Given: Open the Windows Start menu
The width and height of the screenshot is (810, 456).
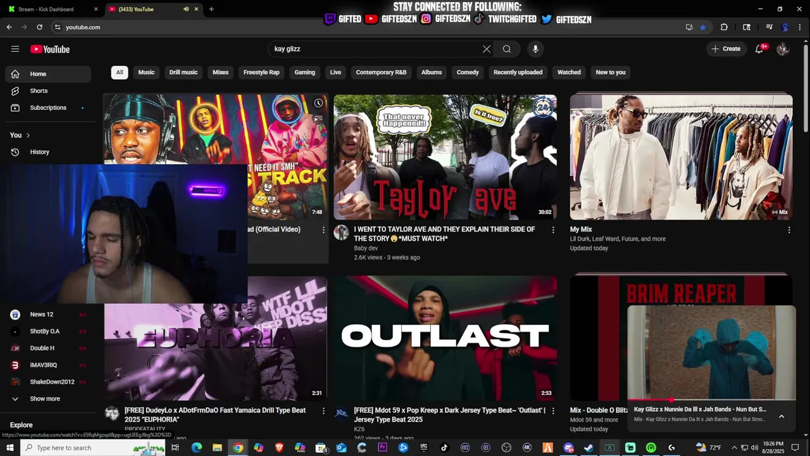Looking at the screenshot, I should coord(10,448).
